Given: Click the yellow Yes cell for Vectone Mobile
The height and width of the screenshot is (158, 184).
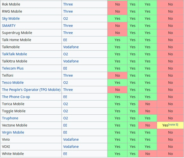Looking at the screenshot, I should pyautogui.click(x=170, y=125).
